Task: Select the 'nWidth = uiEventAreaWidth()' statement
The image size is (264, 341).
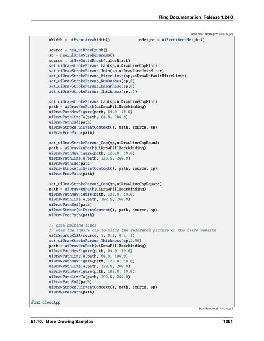Action: [x=79, y=40]
